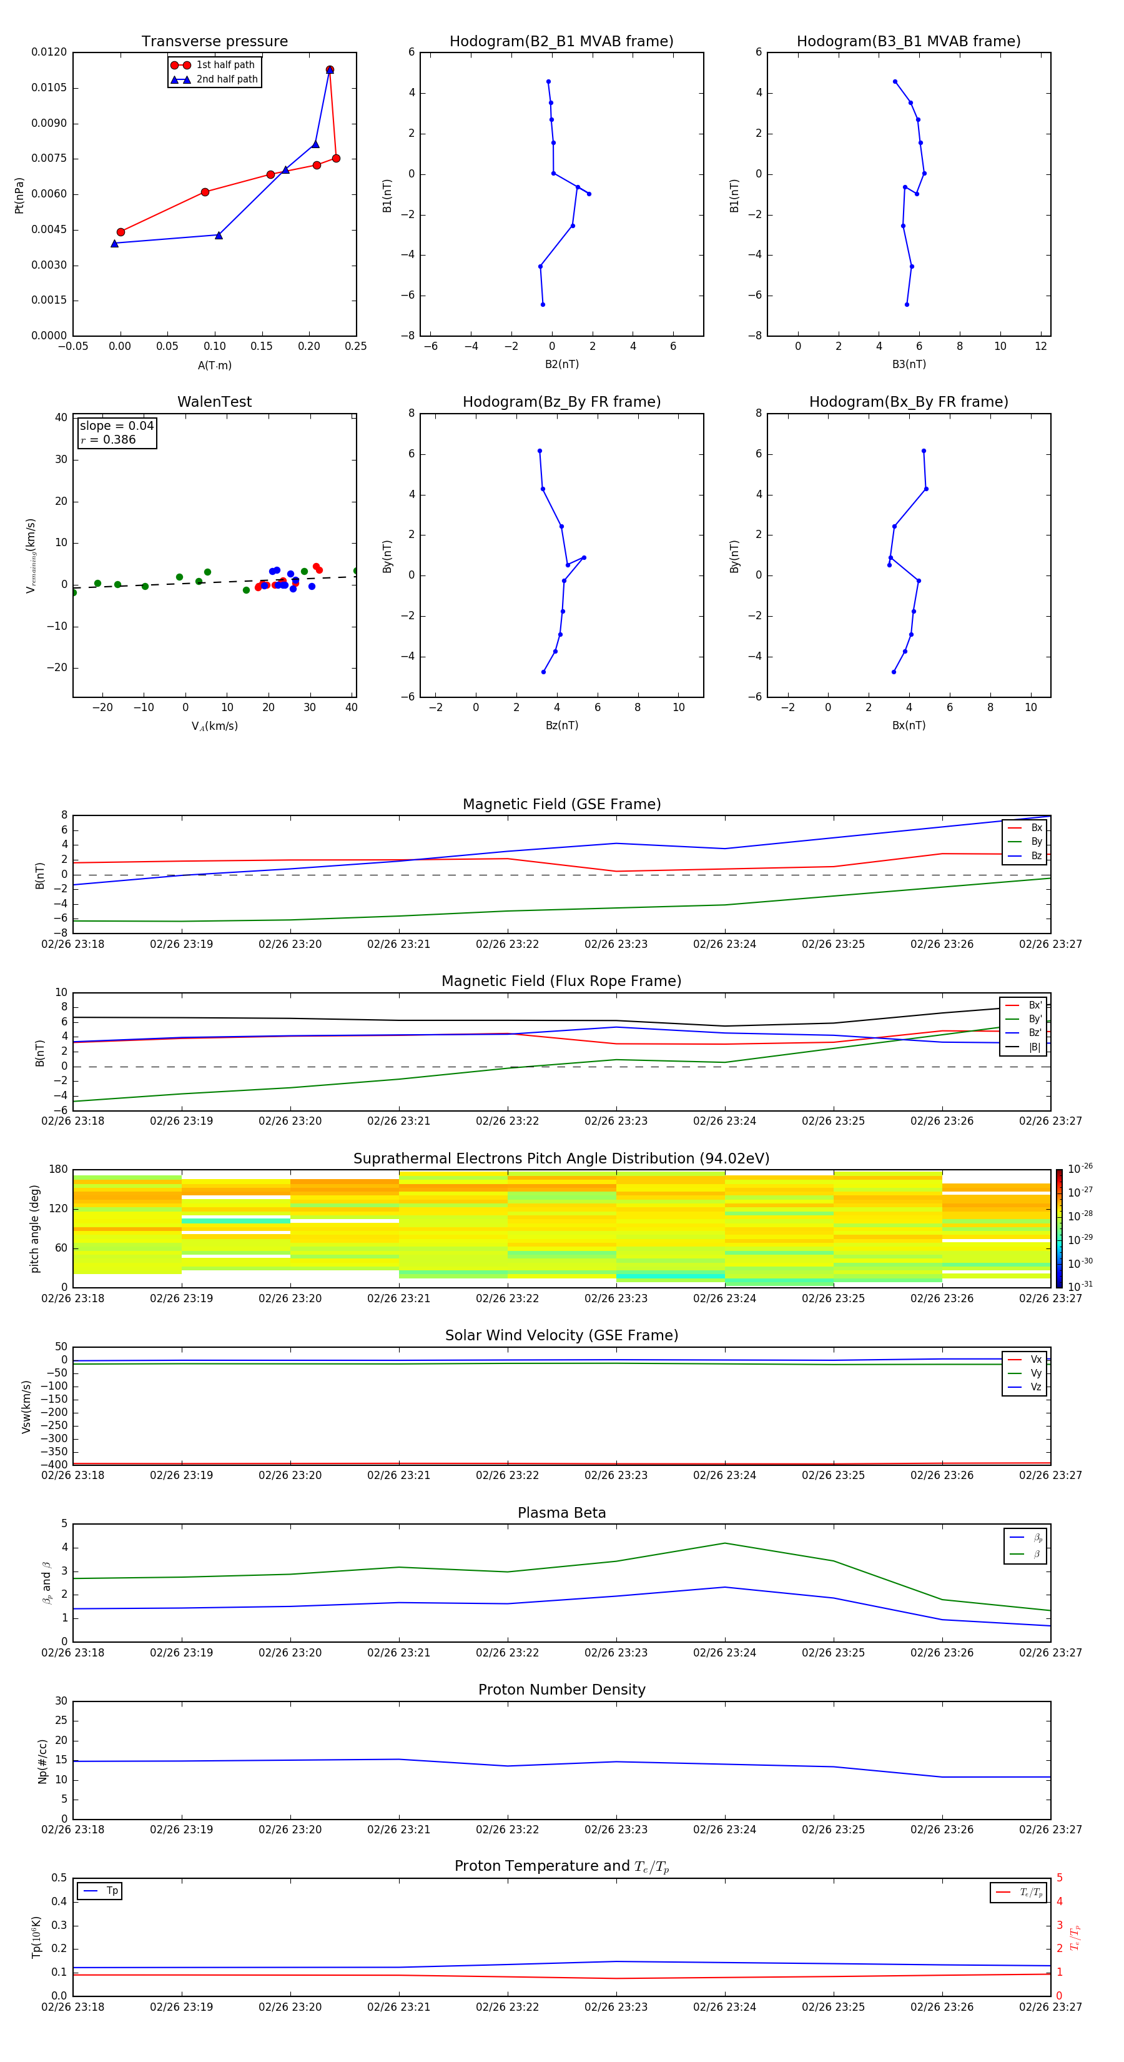Click the |B| legend entry in flux rope plot

1023,1047
